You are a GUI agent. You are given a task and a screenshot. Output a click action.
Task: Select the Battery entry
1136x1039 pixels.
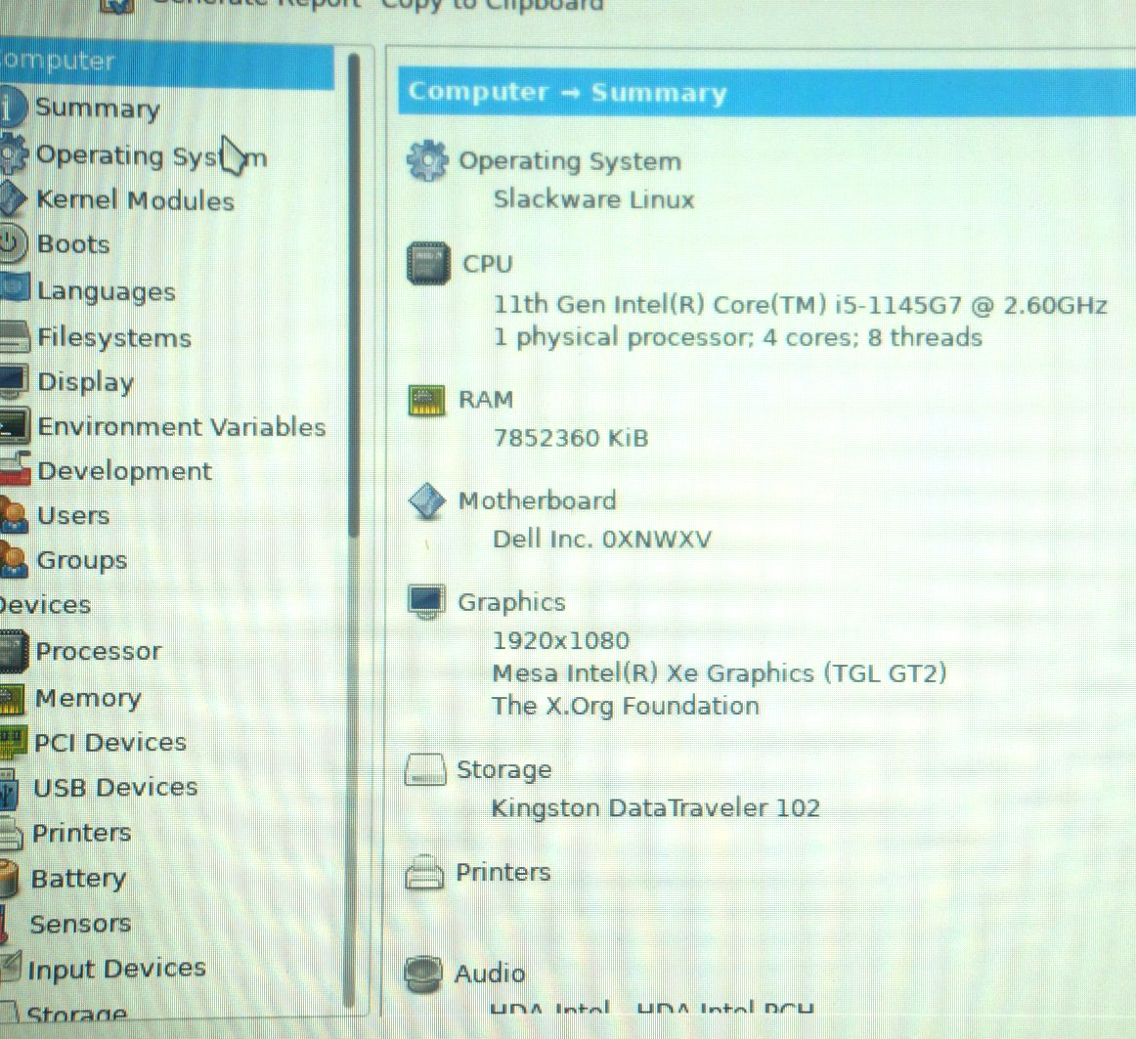(x=79, y=879)
